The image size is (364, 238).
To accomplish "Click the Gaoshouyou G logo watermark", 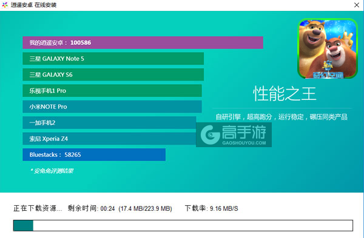I will pyautogui.click(x=211, y=135).
